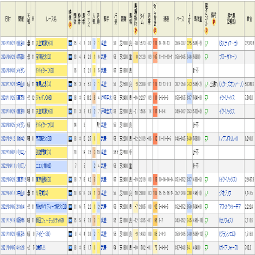Play race video for アイビーS row

70,235
